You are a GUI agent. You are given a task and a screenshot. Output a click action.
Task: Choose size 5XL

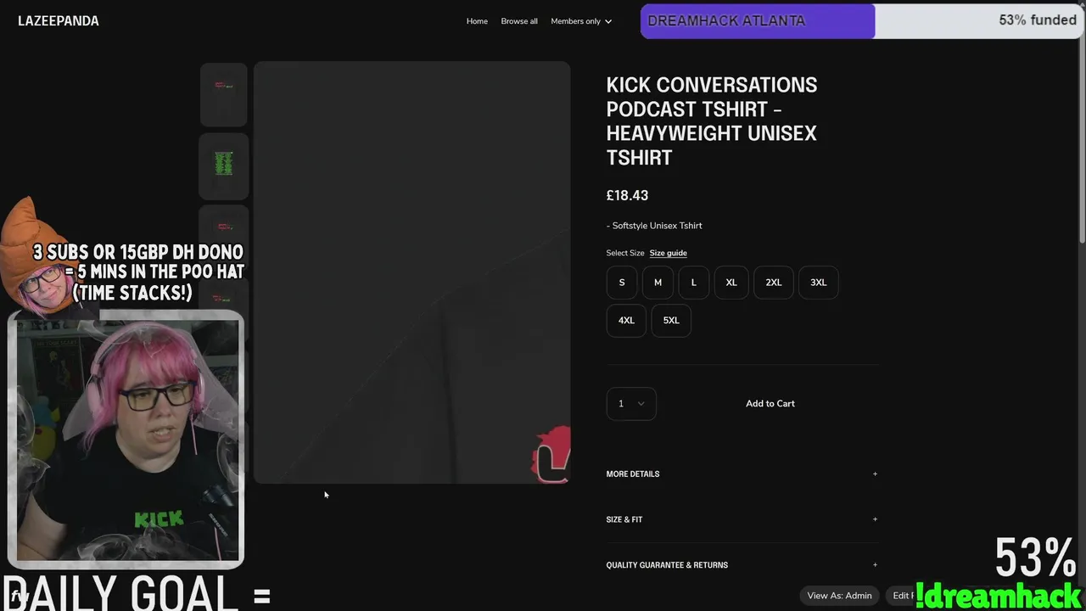[x=671, y=321]
